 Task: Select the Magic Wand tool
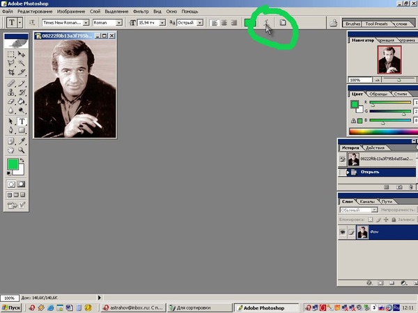(x=22, y=63)
